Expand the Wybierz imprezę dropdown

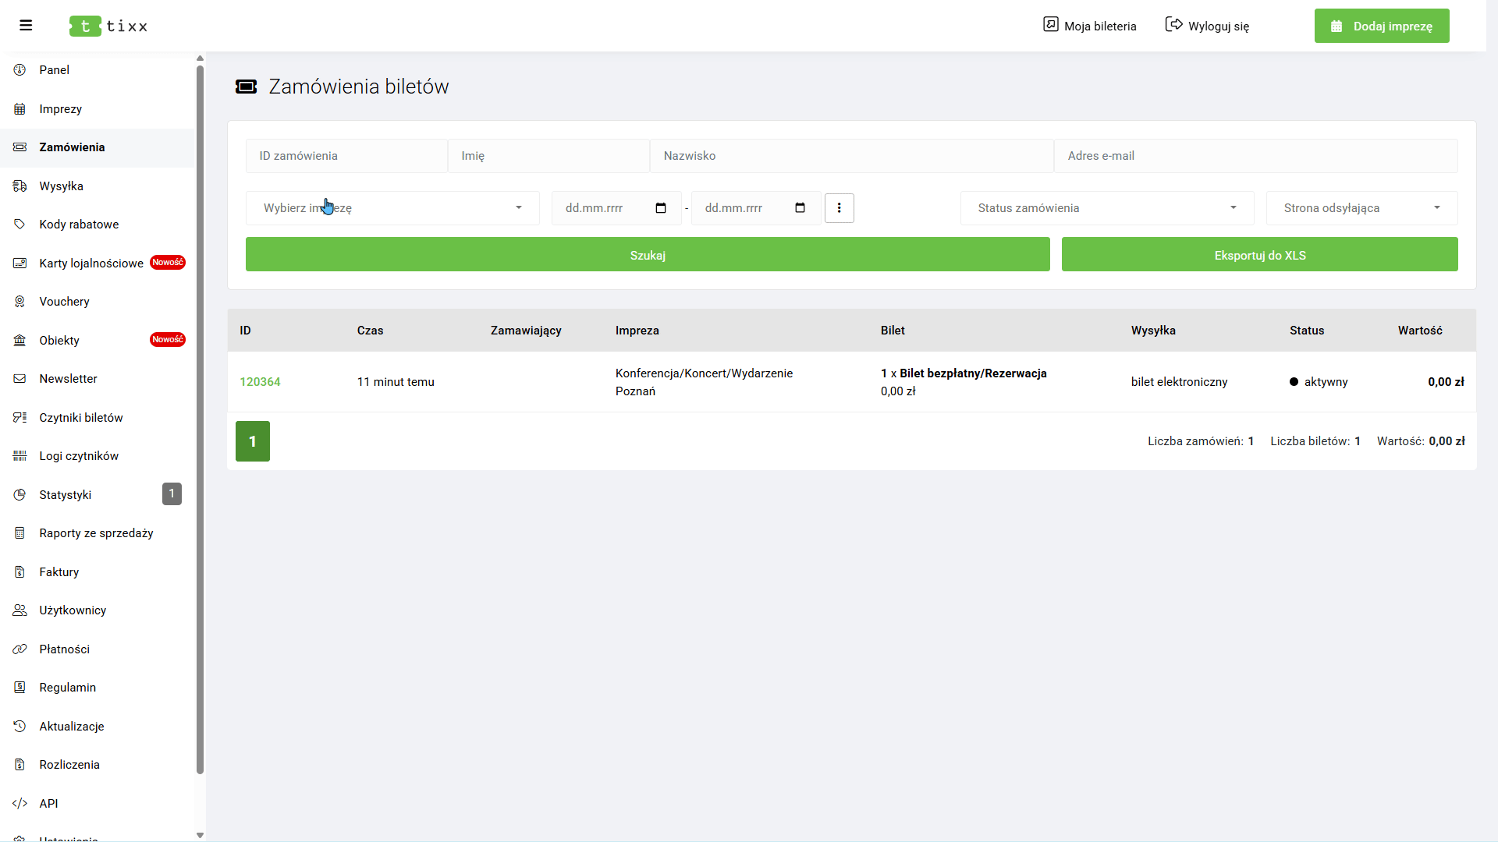392,208
